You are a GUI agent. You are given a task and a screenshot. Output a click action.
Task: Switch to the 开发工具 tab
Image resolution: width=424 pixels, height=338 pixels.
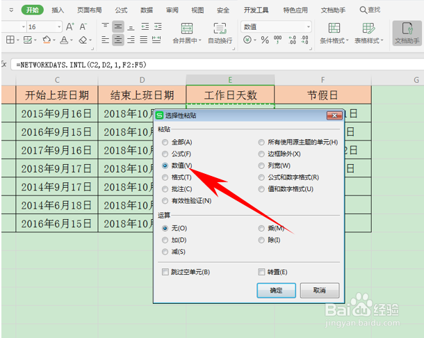pyautogui.click(x=256, y=10)
